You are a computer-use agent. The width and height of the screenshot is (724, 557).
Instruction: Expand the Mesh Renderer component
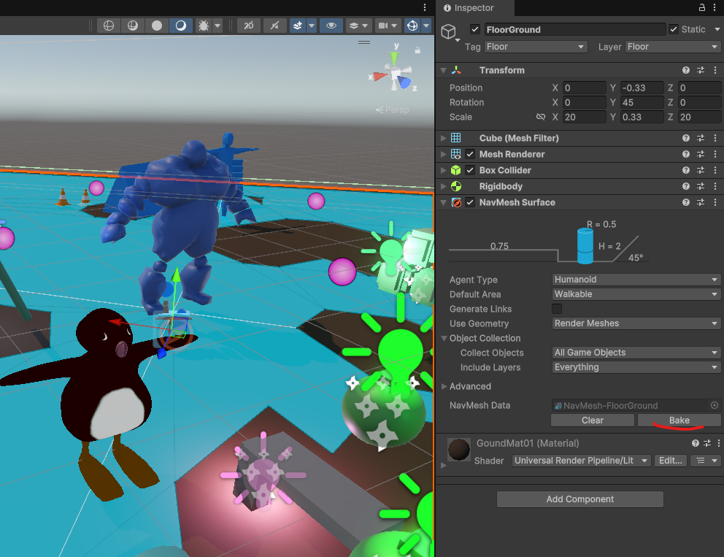pos(443,154)
